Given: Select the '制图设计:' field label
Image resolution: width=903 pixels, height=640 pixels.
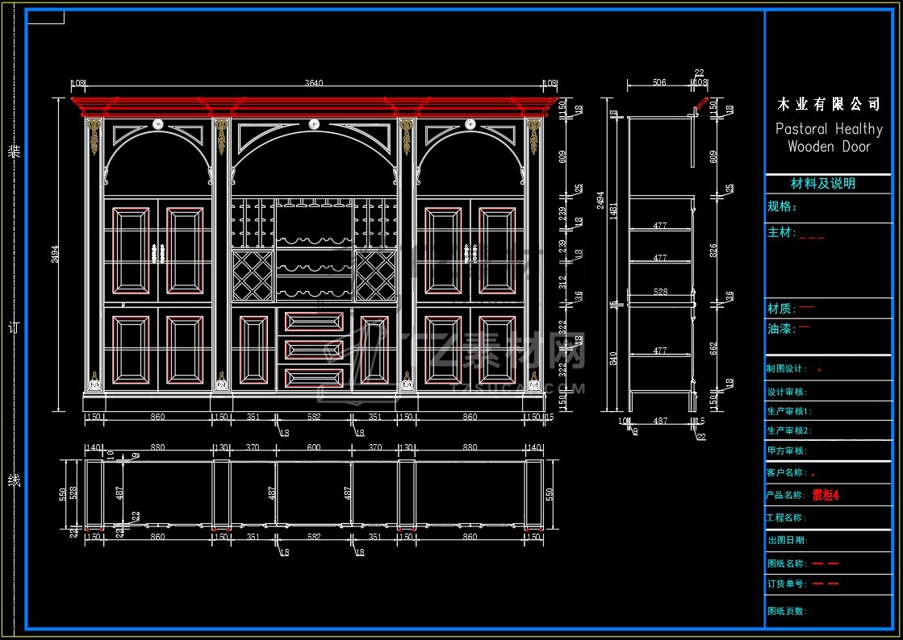Looking at the screenshot, I should tap(787, 368).
